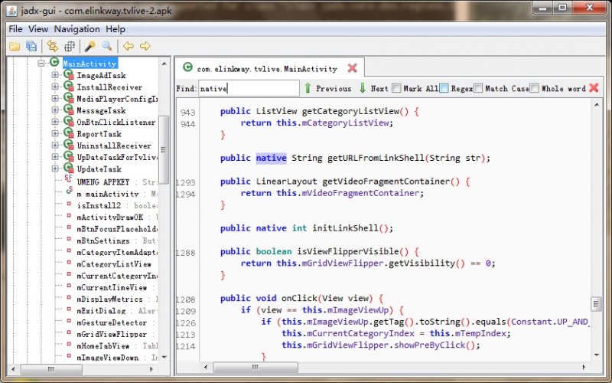Viewport: 612px width, 383px height.
Task: Click the MessageTask class icon
Action: (x=69, y=110)
